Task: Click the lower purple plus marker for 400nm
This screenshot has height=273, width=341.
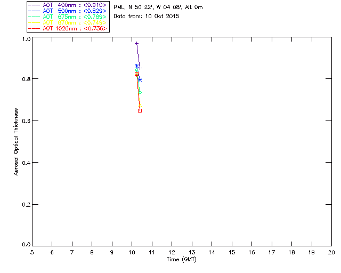Action: click(x=140, y=68)
